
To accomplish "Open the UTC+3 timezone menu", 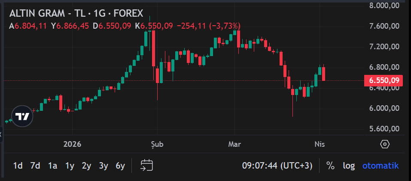I will tap(277, 166).
